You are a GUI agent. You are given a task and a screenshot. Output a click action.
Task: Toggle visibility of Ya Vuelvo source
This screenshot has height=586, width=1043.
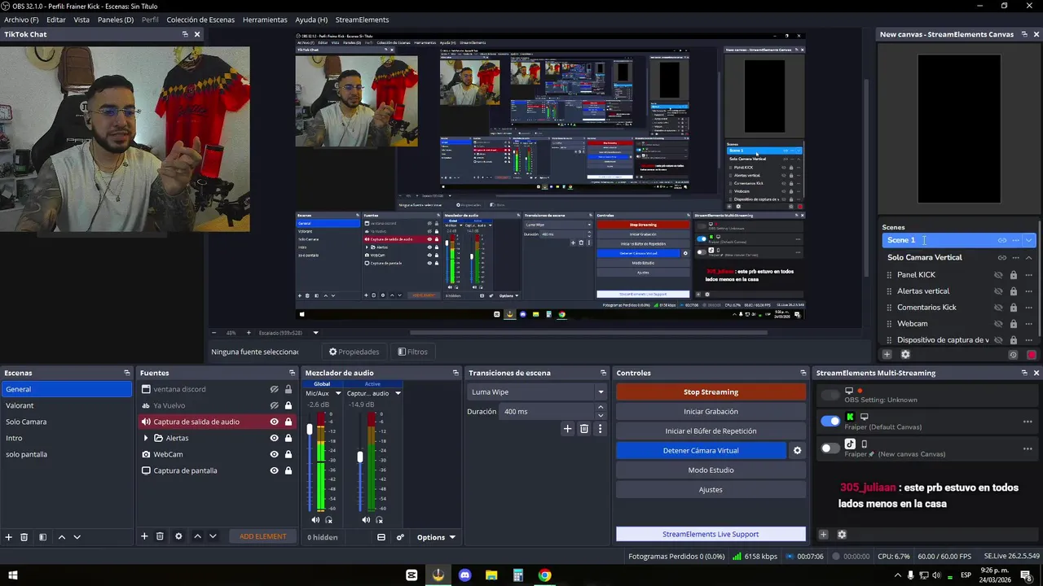tap(275, 405)
